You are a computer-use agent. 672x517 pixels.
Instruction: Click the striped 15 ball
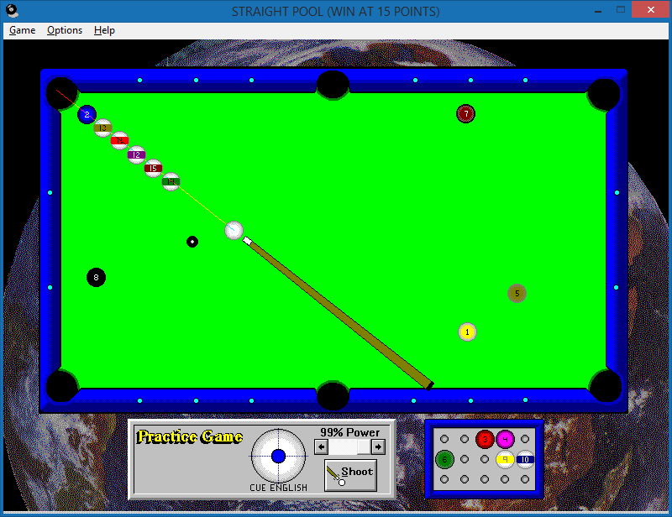coord(153,169)
